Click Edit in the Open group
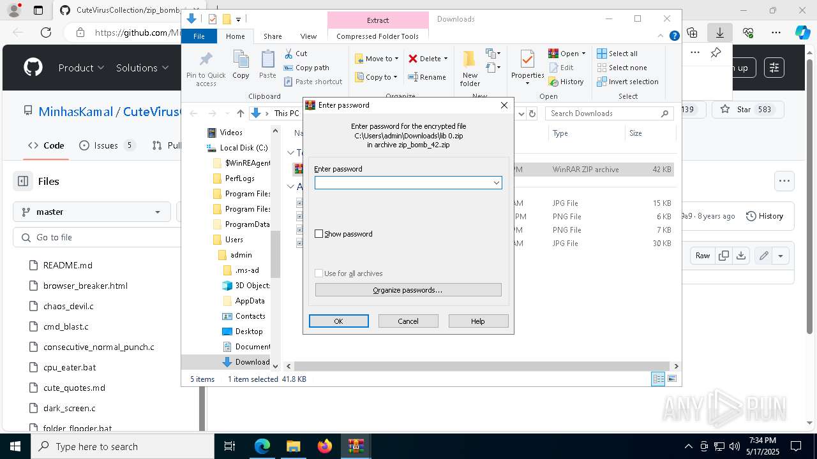This screenshot has width=817, height=459. pos(561,68)
